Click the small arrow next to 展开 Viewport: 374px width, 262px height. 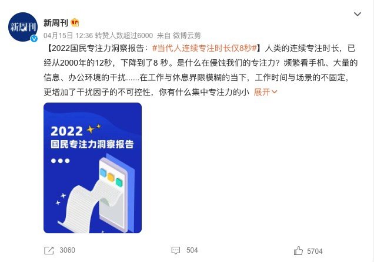point(274,92)
